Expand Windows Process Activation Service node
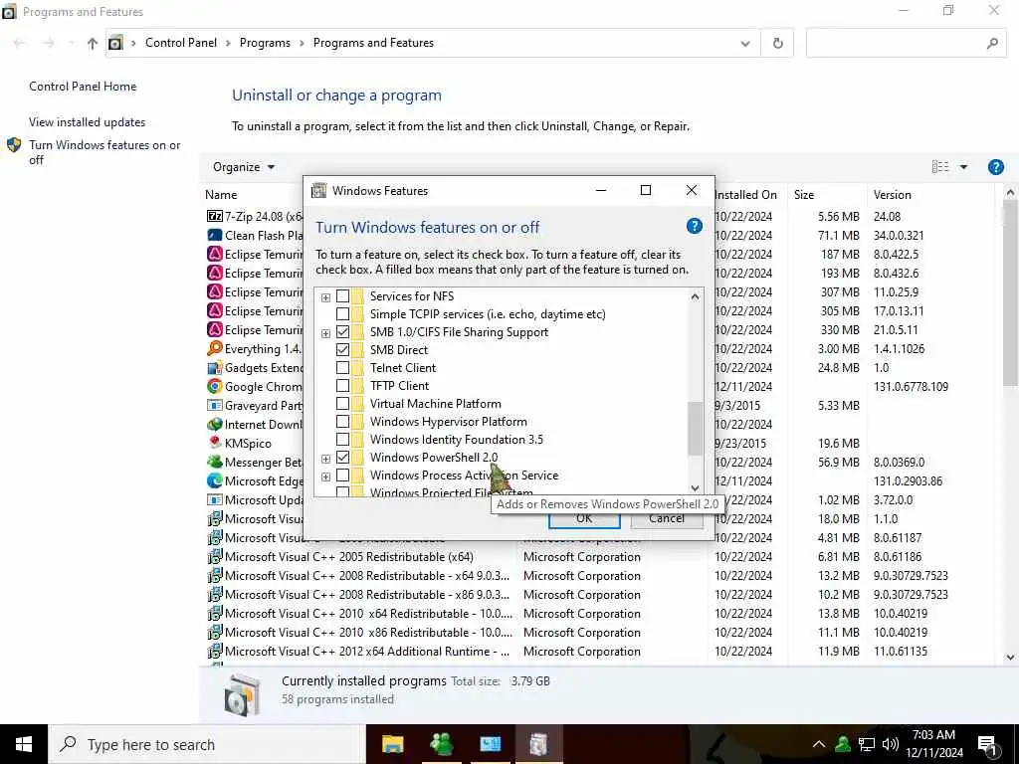1019x764 pixels. 325,477
